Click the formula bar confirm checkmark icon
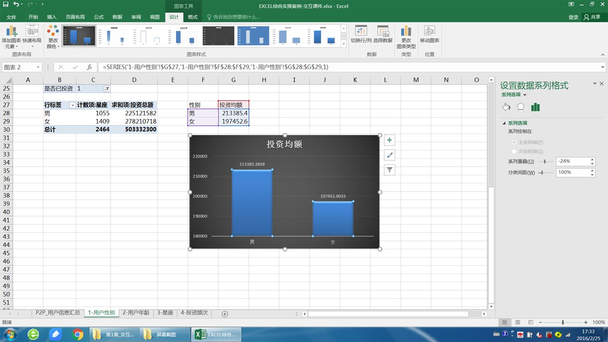The image size is (608, 342). click(75, 67)
